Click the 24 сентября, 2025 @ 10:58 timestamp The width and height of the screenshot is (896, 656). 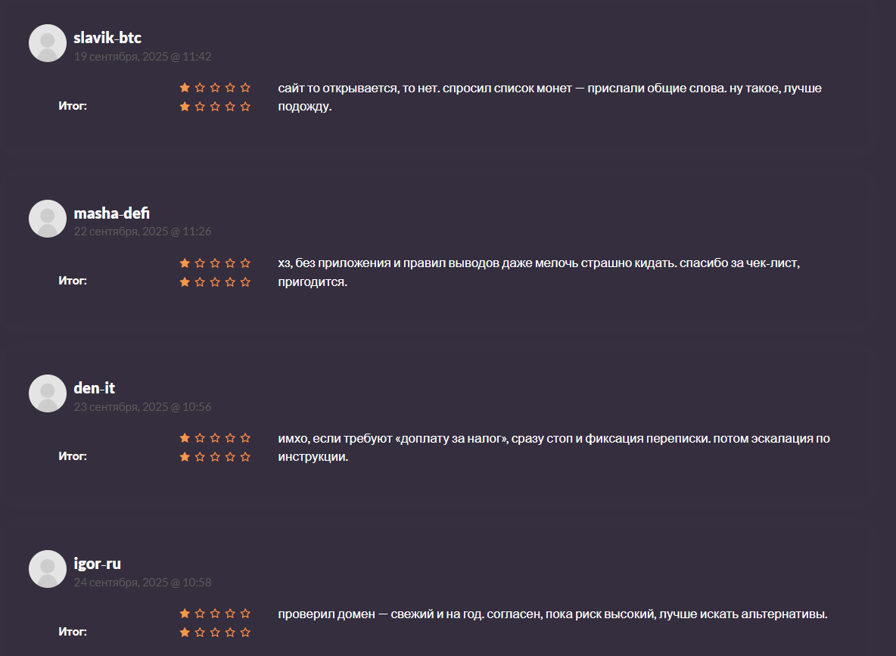142,583
